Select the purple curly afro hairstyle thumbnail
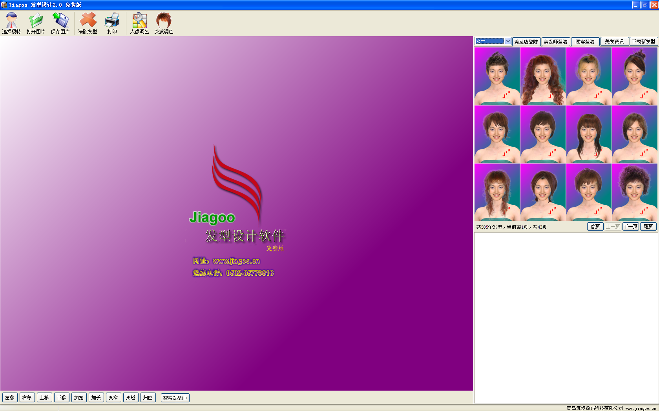Screen dimensions: 659x411 click(635, 192)
